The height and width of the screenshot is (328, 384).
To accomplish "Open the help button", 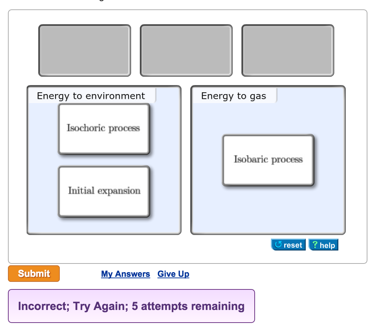I will click(x=323, y=245).
